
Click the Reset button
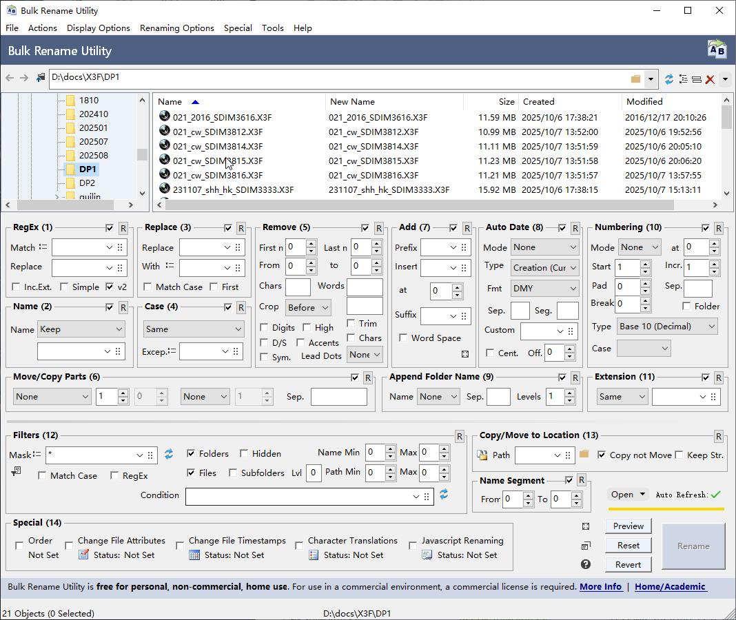[628, 546]
